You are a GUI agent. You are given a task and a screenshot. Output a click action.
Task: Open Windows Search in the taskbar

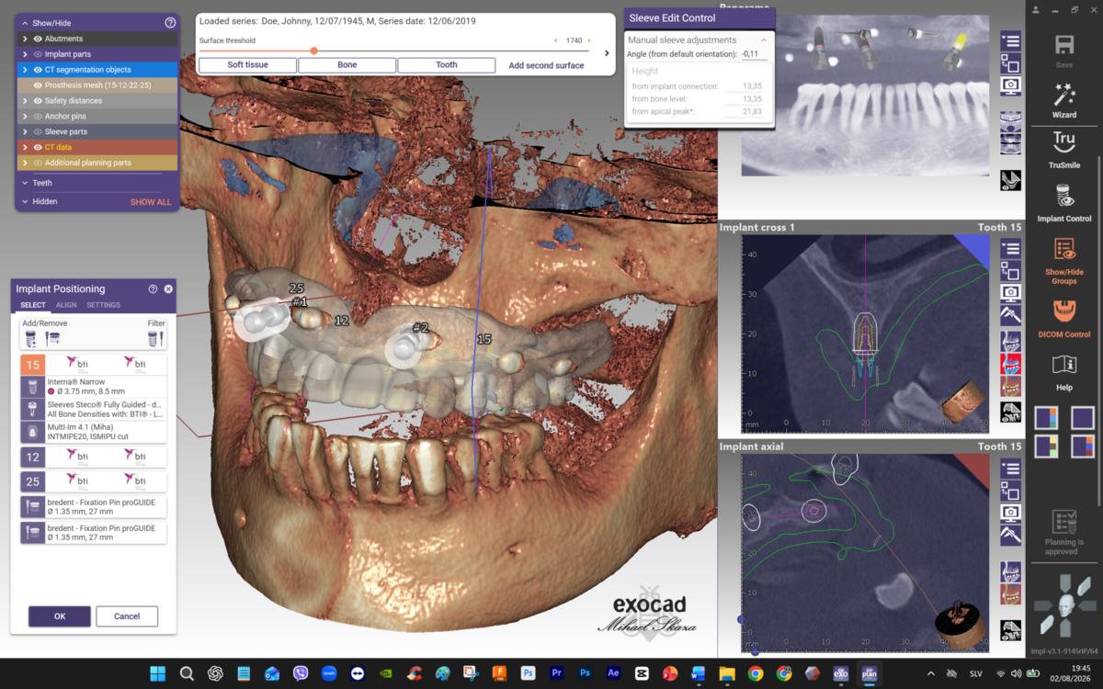pos(187,673)
